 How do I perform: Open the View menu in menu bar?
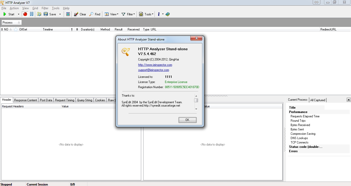pyautogui.click(x=25, y=8)
